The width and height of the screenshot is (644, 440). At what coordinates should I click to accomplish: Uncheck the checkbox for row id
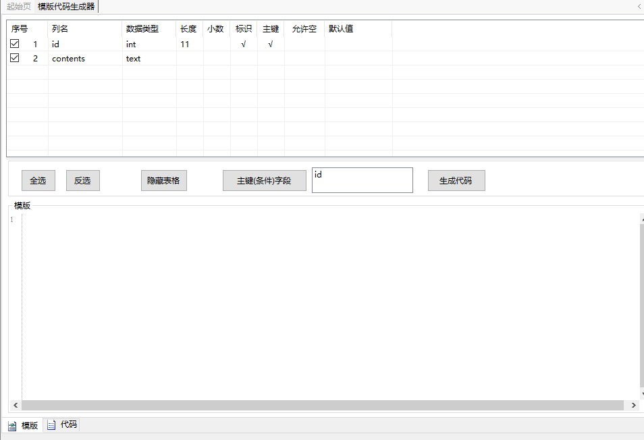[x=14, y=43]
